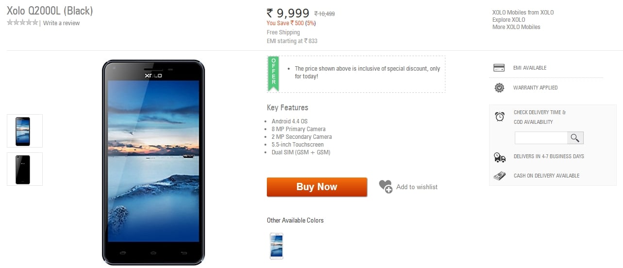Click the EMI available card icon
623x268 pixels.
tap(499, 68)
